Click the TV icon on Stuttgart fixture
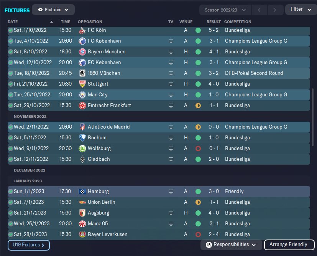 [171, 84]
